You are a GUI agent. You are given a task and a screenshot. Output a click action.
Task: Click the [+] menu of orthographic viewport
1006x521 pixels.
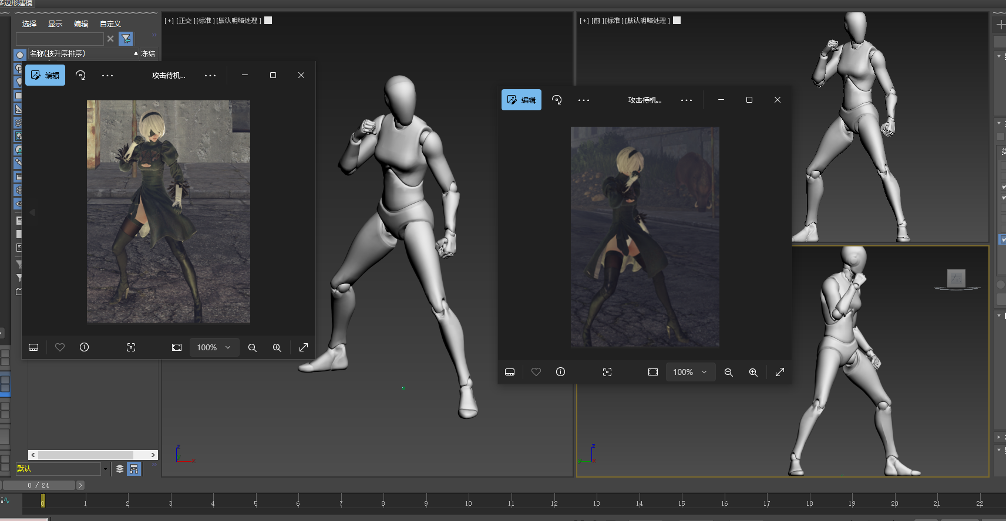169,21
